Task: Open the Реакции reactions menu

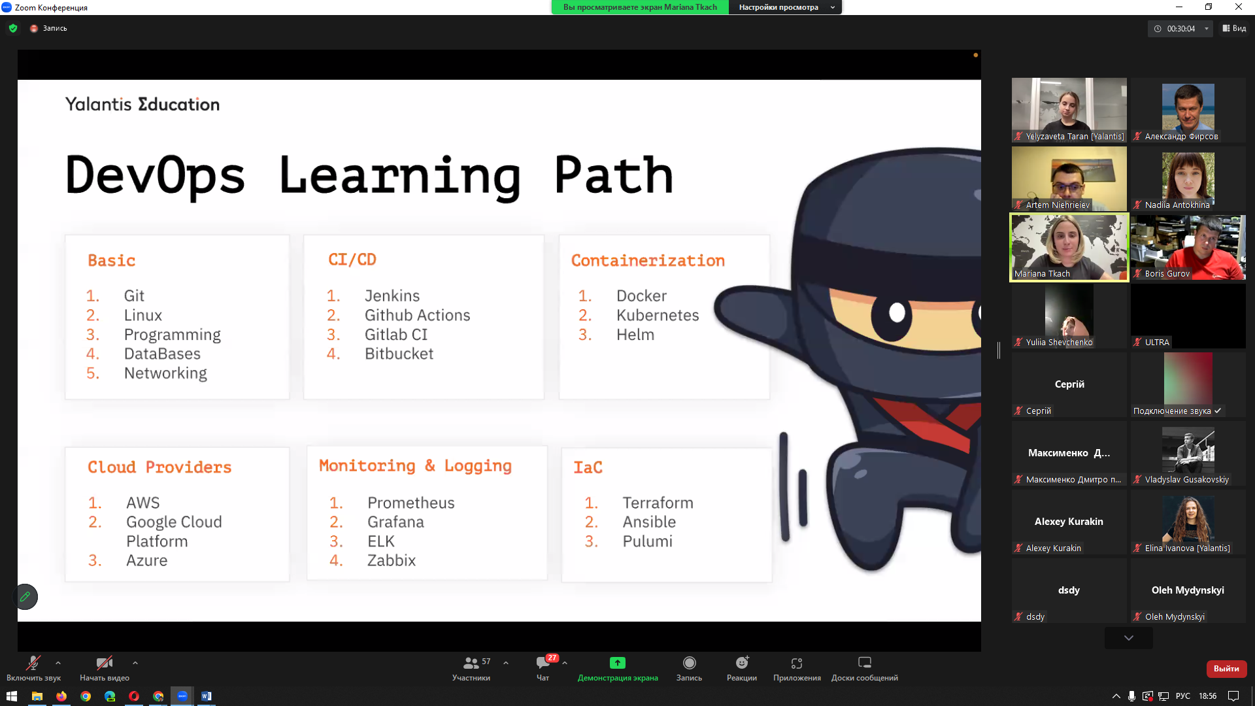Action: pyautogui.click(x=742, y=669)
